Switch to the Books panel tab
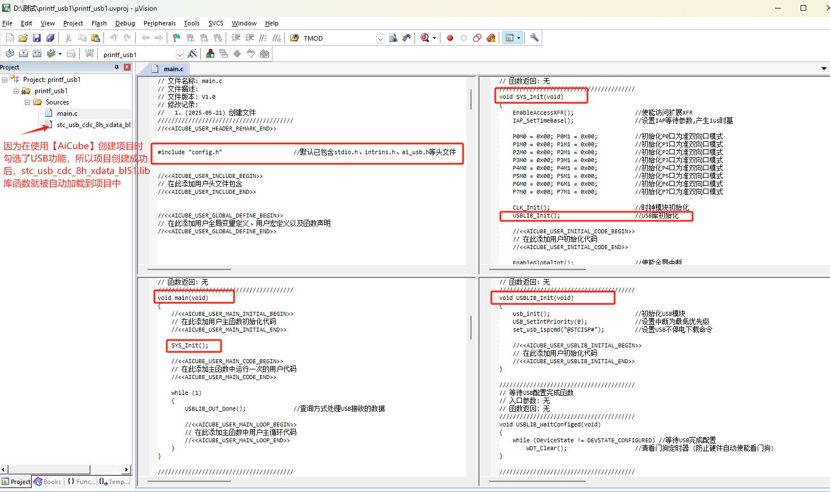The width and height of the screenshot is (830, 492). [47, 482]
